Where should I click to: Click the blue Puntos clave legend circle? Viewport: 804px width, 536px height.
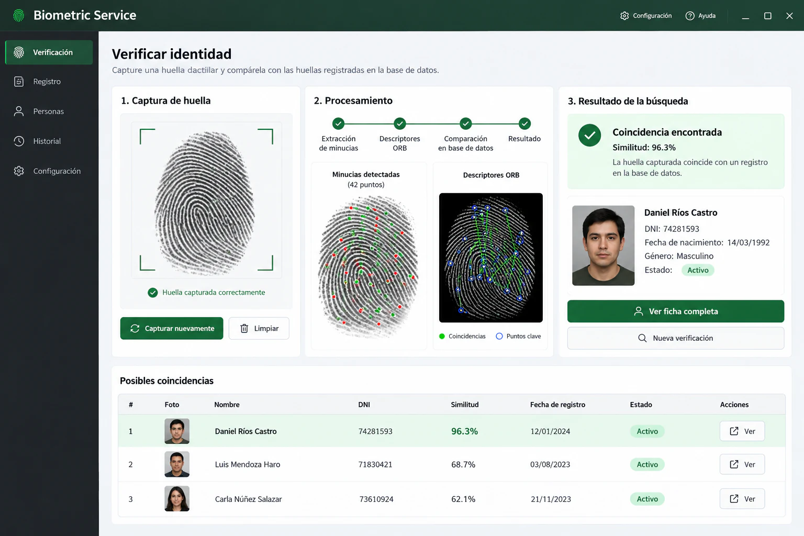(x=499, y=337)
